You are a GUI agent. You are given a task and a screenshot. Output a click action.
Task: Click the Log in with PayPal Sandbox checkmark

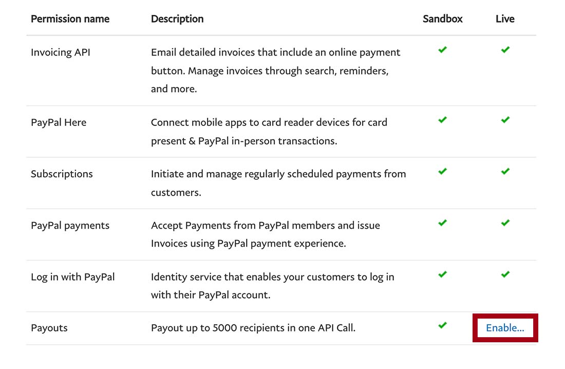pos(442,274)
